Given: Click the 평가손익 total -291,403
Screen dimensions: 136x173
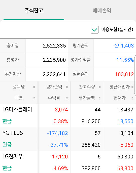Looking at the screenshot, I should 123,46.
